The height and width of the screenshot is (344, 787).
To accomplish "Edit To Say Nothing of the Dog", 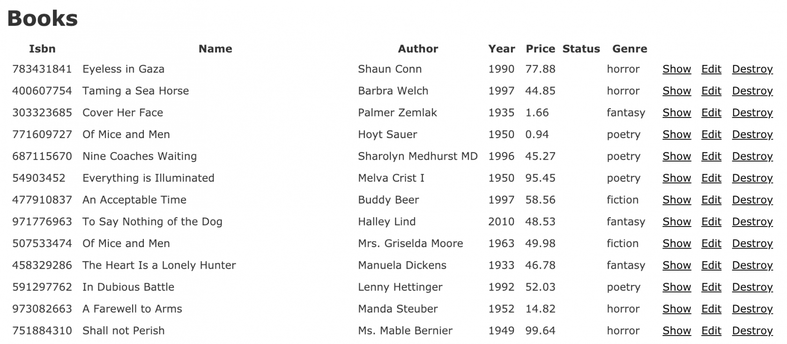I will [x=711, y=222].
